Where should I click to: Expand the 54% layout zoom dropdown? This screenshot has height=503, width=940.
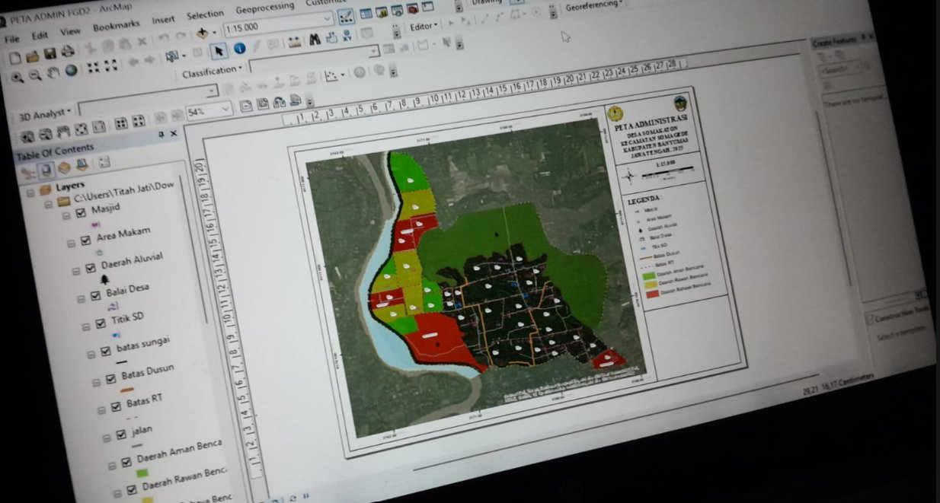point(225,110)
